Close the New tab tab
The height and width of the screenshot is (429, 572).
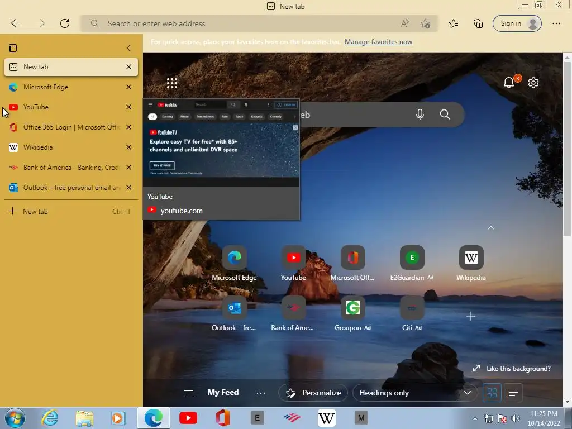(x=128, y=67)
